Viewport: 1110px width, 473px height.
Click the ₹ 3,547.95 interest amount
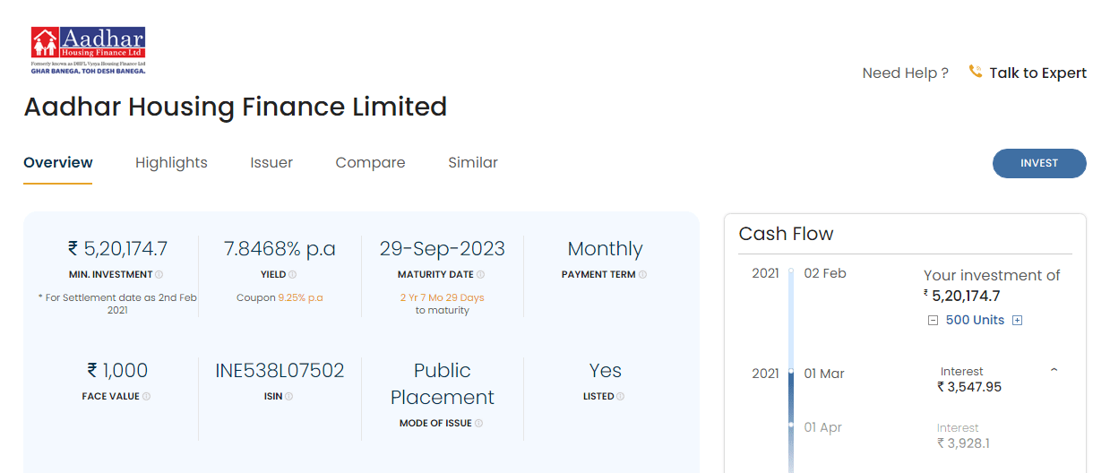coord(969,387)
